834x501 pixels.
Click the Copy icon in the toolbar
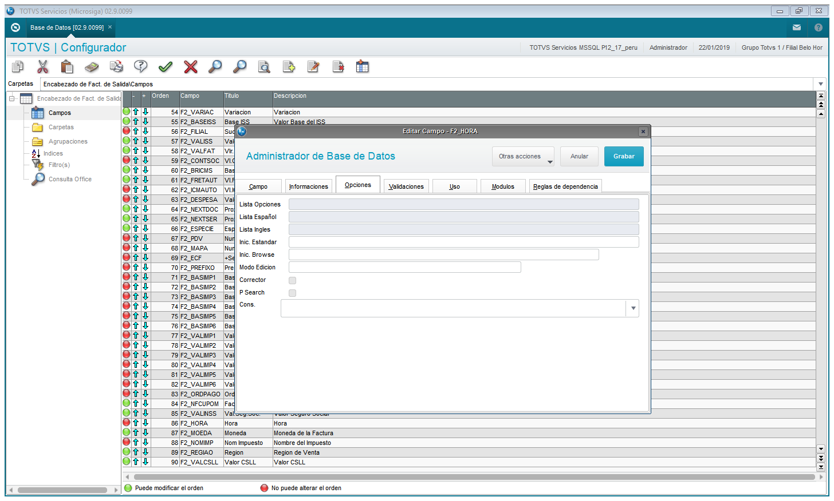point(18,67)
